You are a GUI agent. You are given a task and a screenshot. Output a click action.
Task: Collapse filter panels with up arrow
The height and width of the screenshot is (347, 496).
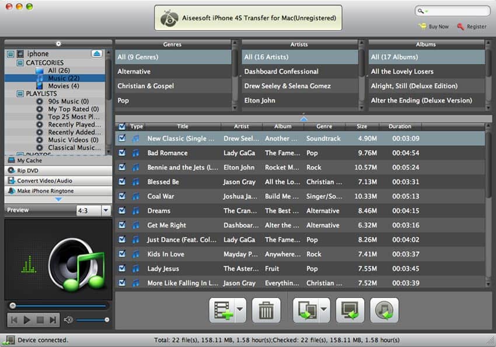tap(303, 119)
